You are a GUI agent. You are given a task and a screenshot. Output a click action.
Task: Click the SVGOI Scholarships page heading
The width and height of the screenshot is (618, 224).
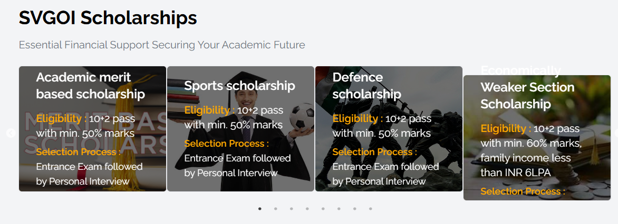pos(108,18)
